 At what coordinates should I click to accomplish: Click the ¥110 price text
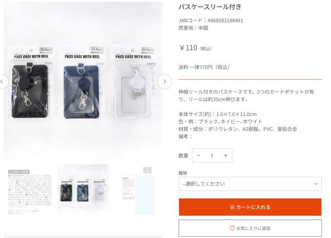click(188, 48)
